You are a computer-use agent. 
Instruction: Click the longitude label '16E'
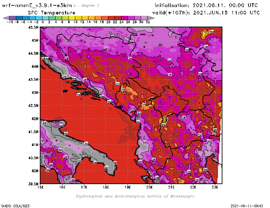(62, 187)
